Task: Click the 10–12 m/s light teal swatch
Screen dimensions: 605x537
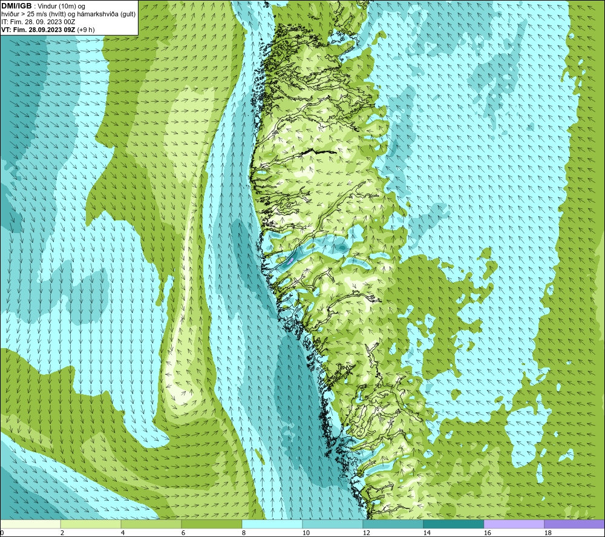Action: point(333,524)
